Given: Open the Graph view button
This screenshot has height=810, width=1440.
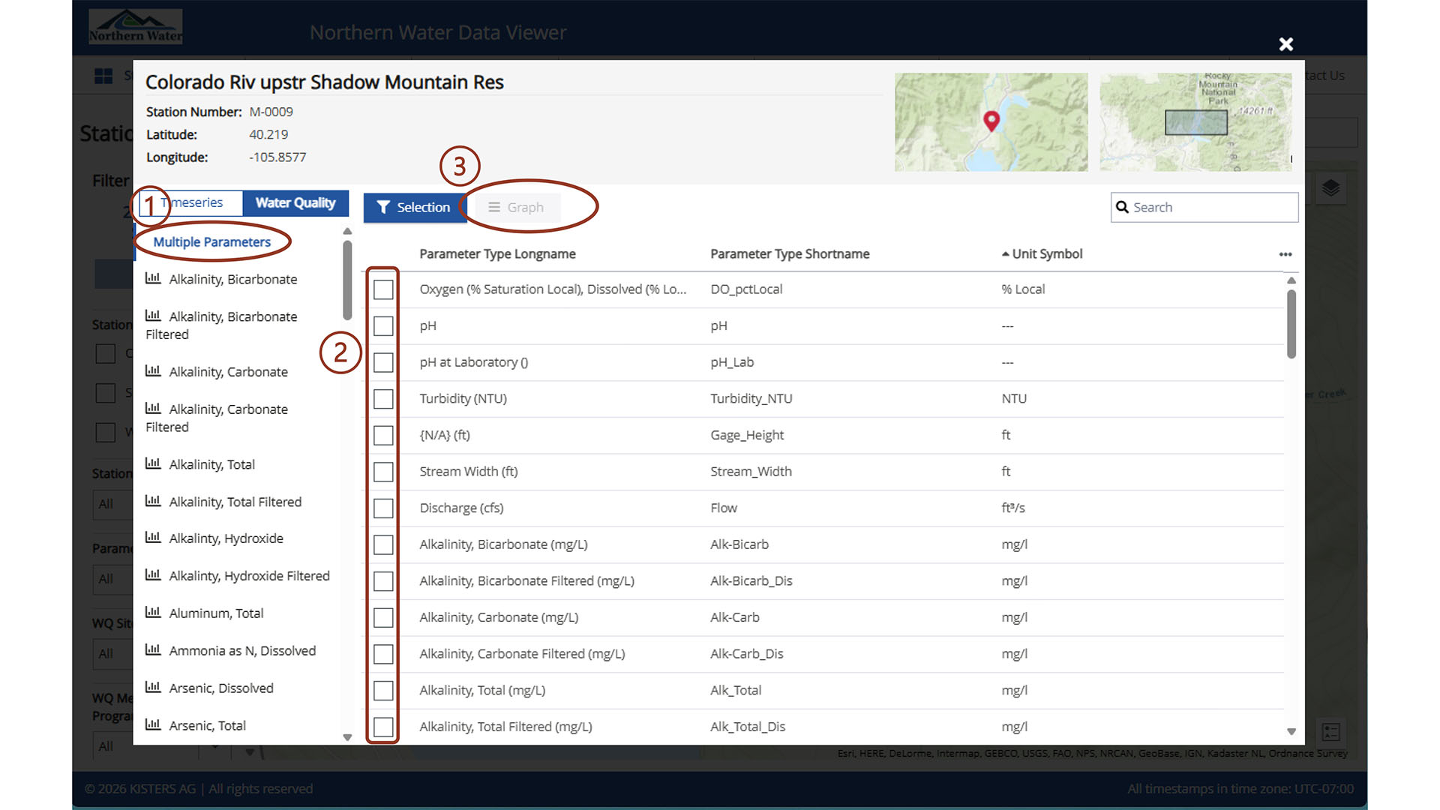Looking at the screenshot, I should click(516, 208).
